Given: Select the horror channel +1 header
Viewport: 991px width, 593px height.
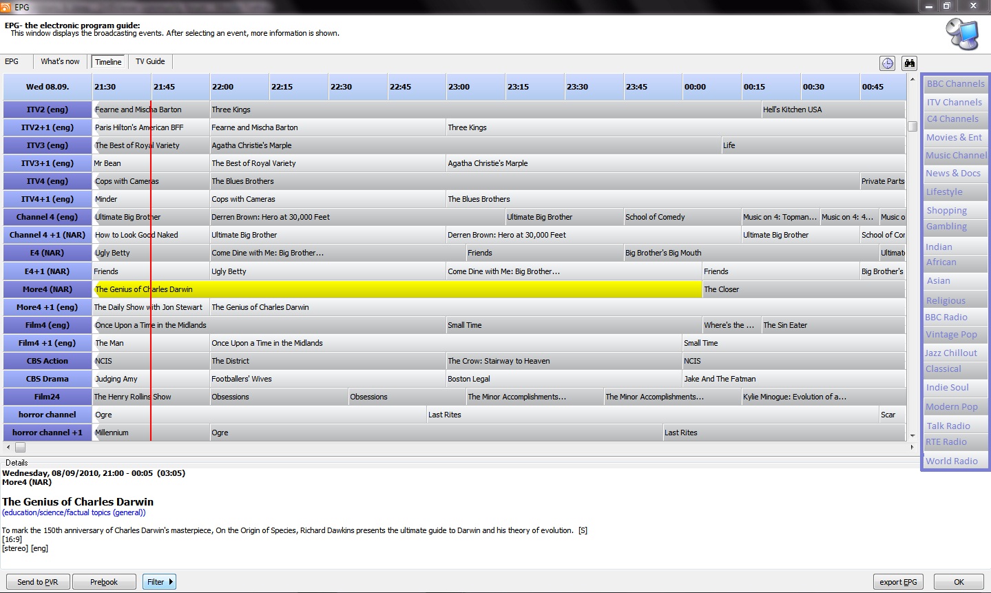Looking at the screenshot, I should (48, 433).
